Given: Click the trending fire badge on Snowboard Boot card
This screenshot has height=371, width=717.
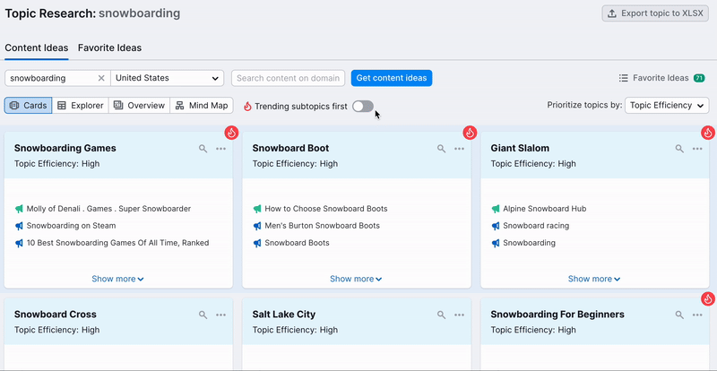Looking at the screenshot, I should pyautogui.click(x=470, y=133).
